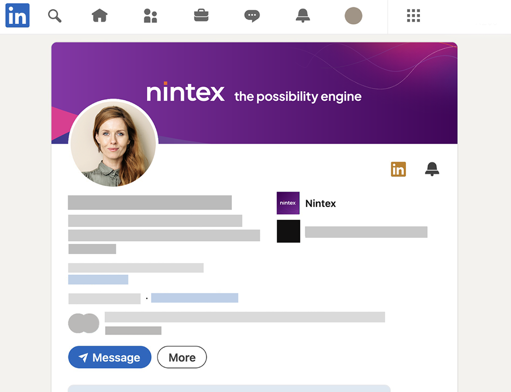Image resolution: width=511 pixels, height=392 pixels.
Task: Click the black square logo below Nintex
Action: pyautogui.click(x=288, y=231)
